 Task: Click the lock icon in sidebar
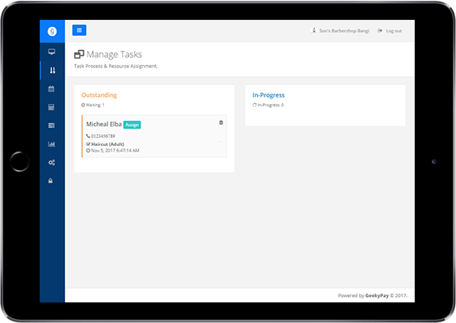coord(51,181)
